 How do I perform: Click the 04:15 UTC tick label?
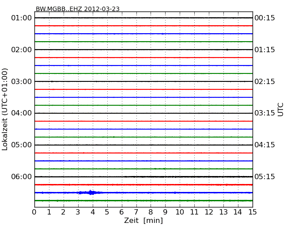click(264, 145)
